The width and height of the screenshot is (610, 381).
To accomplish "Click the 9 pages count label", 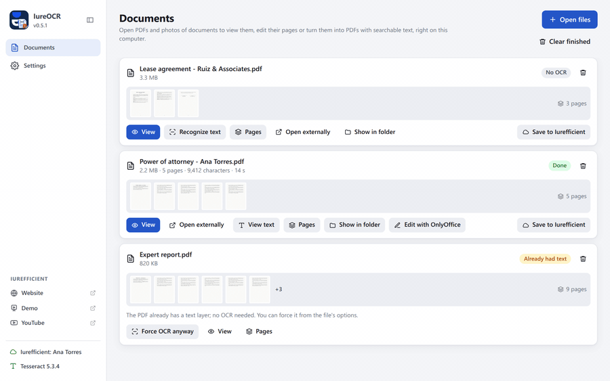I will click(572, 290).
